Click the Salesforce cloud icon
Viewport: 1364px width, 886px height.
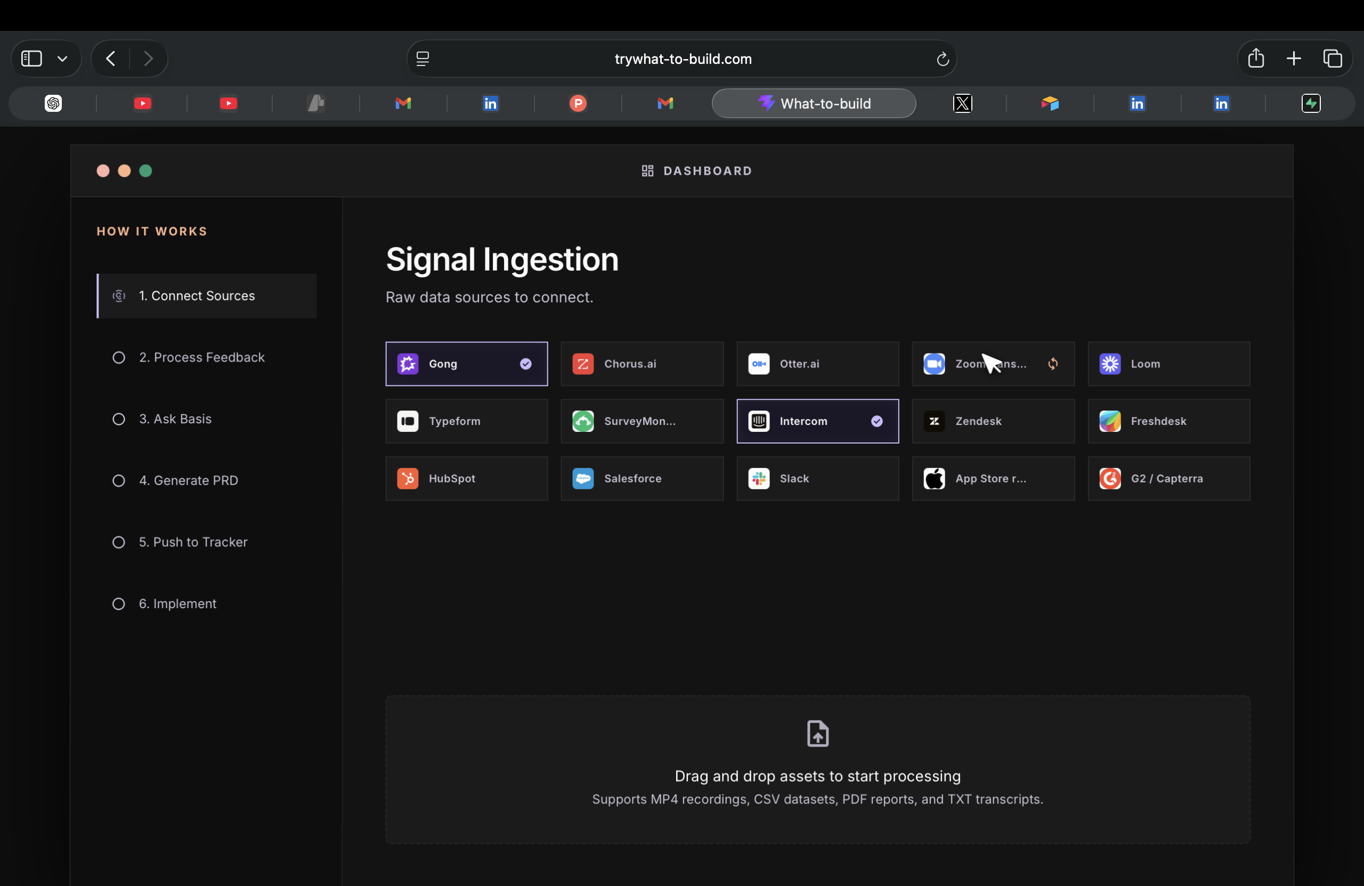point(583,478)
